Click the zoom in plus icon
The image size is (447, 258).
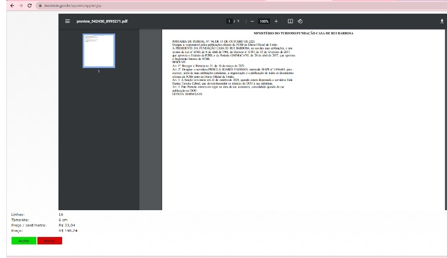pyautogui.click(x=276, y=21)
